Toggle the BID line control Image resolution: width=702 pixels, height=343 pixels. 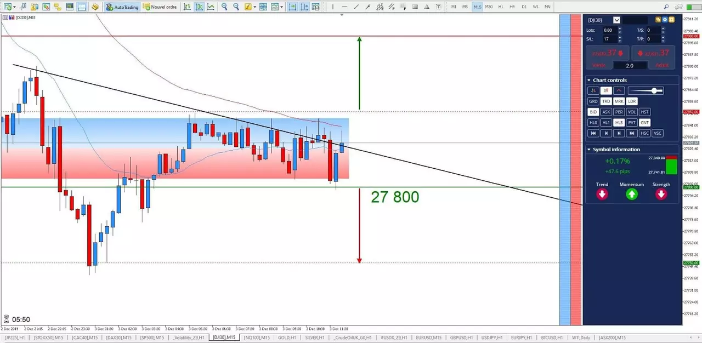pos(593,112)
